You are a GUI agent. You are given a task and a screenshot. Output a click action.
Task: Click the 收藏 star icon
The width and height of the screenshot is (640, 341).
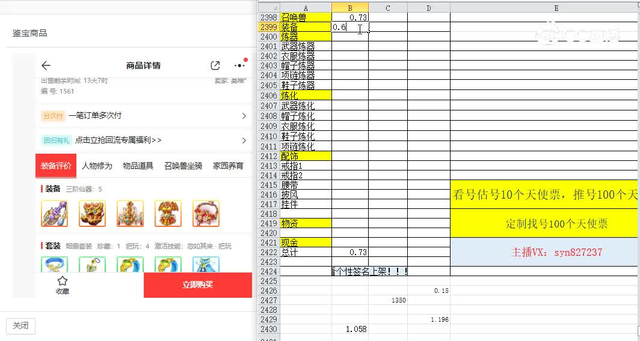[x=63, y=281]
